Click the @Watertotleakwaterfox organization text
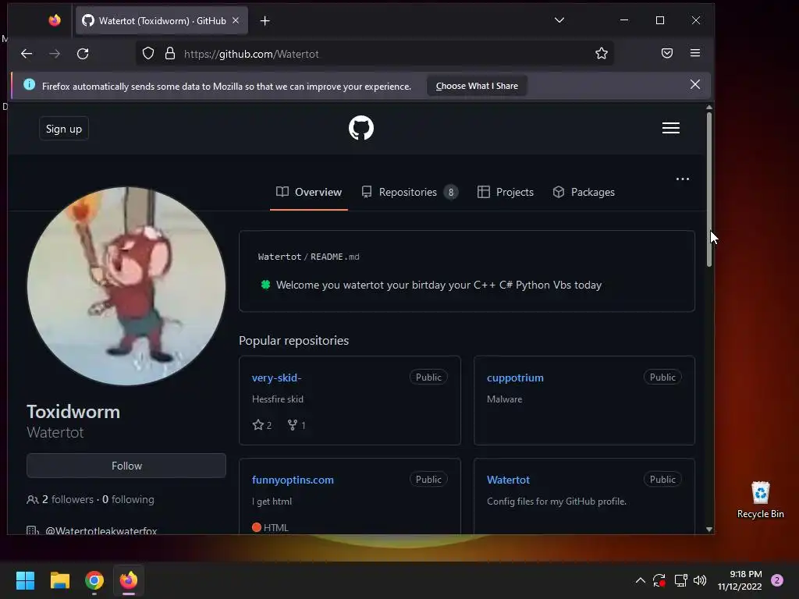The height and width of the screenshot is (599, 799). [x=101, y=530]
